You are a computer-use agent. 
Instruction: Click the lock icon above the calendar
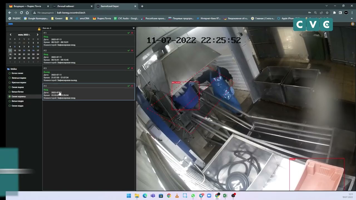tap(39, 29)
